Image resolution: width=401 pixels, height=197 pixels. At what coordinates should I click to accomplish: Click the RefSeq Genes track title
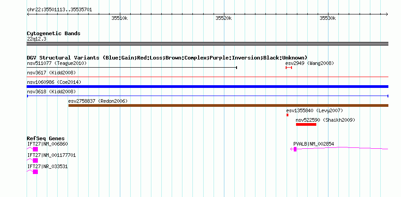pos(46,139)
